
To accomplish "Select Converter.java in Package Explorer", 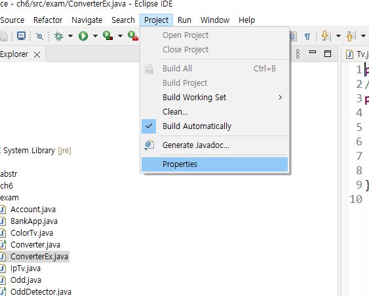I will coord(35,245).
